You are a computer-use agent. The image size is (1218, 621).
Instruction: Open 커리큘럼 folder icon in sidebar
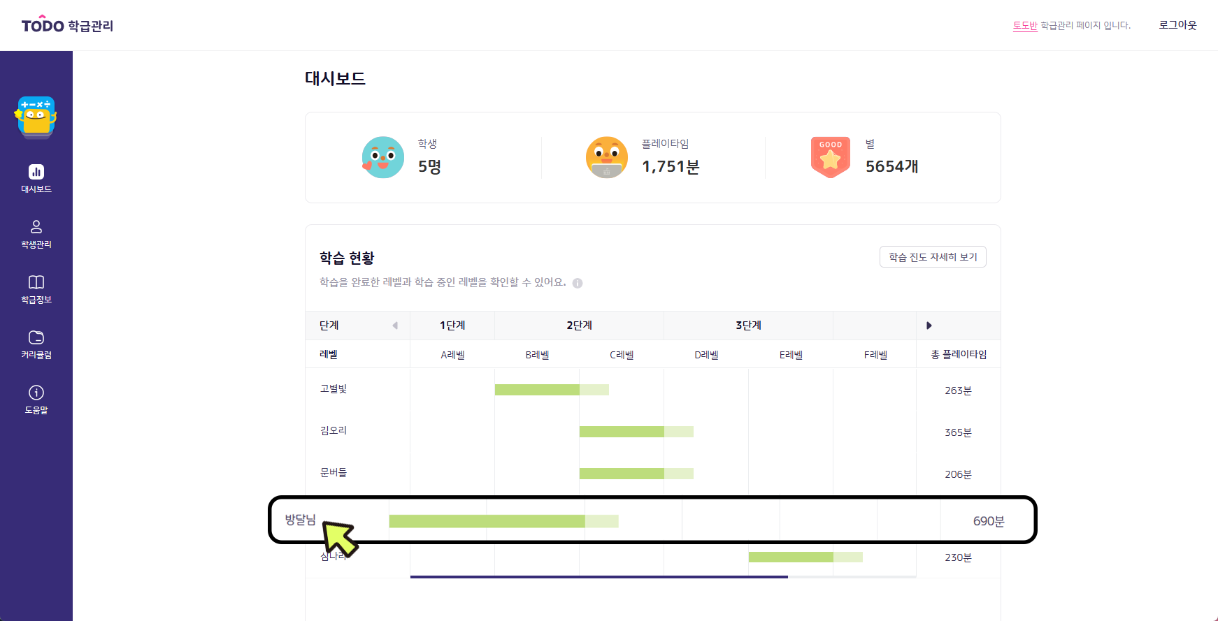[36, 337]
